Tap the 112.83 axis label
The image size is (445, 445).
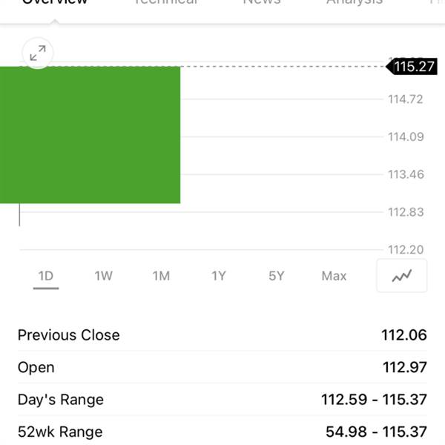pos(406,212)
